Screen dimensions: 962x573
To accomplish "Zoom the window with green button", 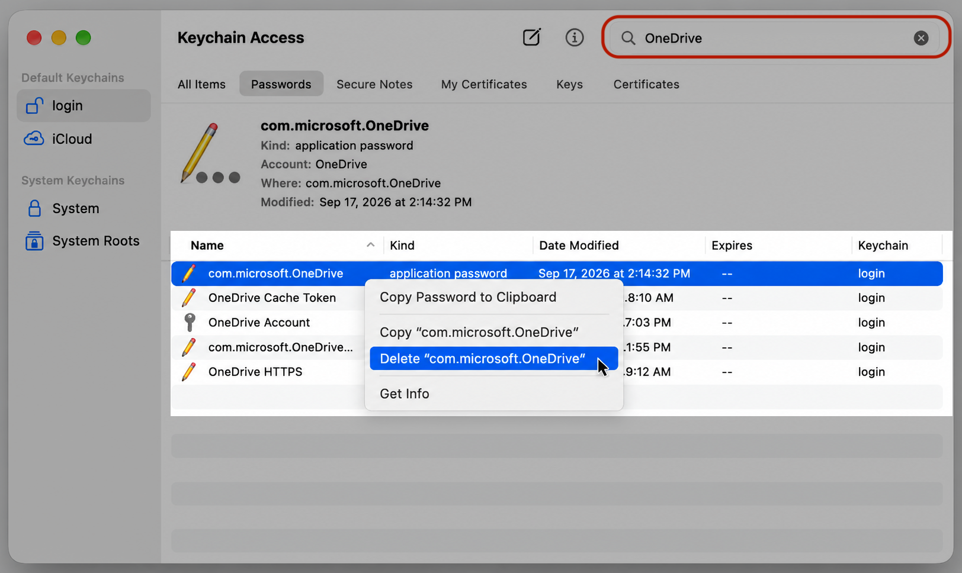I will tap(84, 38).
